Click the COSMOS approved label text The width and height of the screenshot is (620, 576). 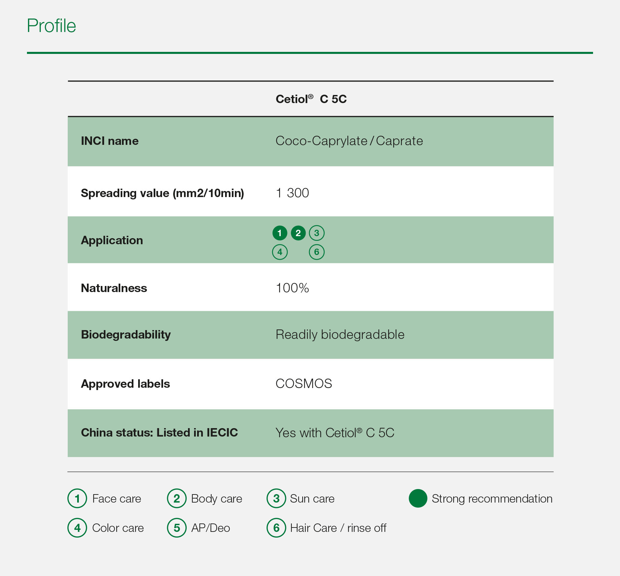click(304, 384)
